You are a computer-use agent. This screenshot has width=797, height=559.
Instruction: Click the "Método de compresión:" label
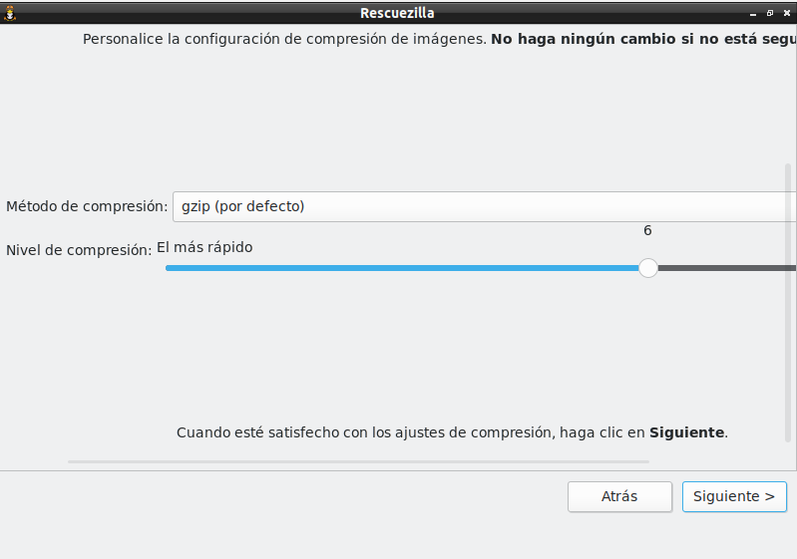point(87,206)
